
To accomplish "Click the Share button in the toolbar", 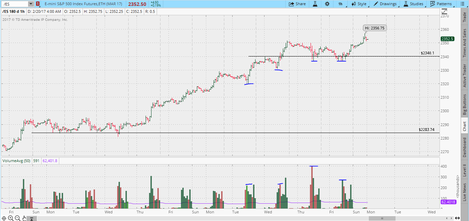I will 297,4.
